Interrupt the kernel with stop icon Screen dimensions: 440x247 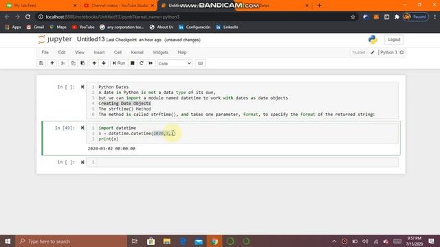click(x=133, y=63)
